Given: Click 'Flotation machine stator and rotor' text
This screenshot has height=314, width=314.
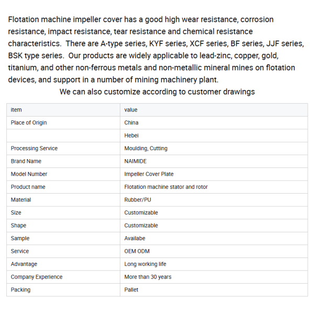Looking at the screenshot, I should coord(166,187).
